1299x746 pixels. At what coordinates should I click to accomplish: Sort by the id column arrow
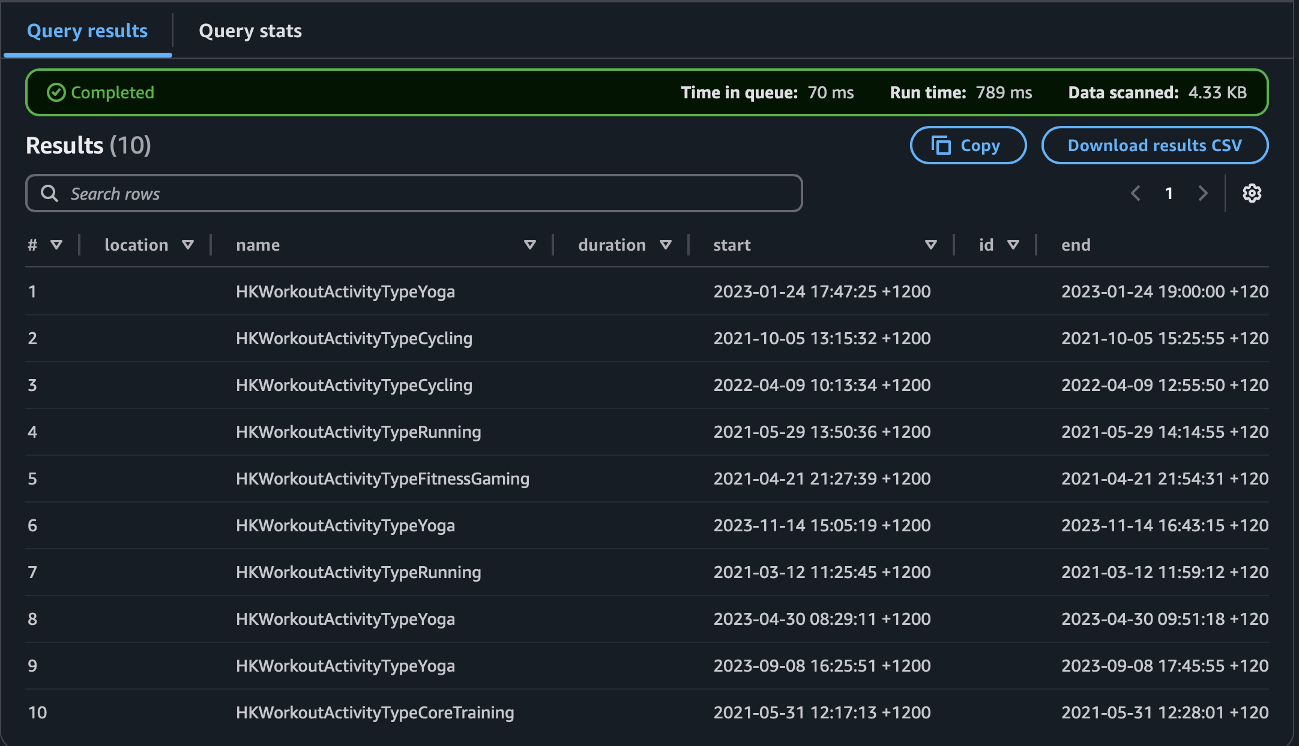(1013, 245)
